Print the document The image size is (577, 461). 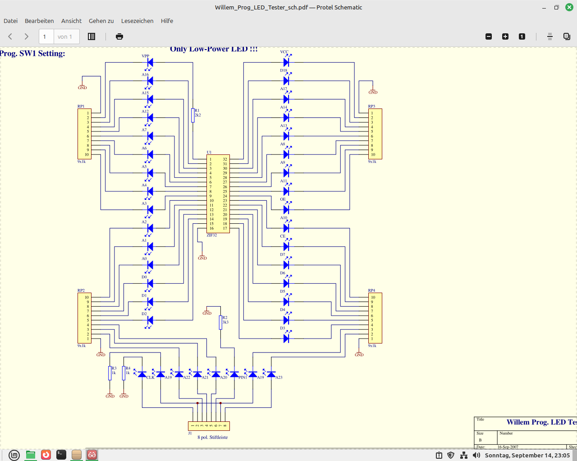click(119, 36)
